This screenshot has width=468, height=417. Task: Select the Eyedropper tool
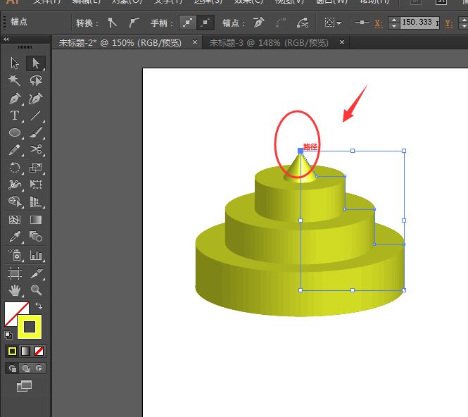15,237
